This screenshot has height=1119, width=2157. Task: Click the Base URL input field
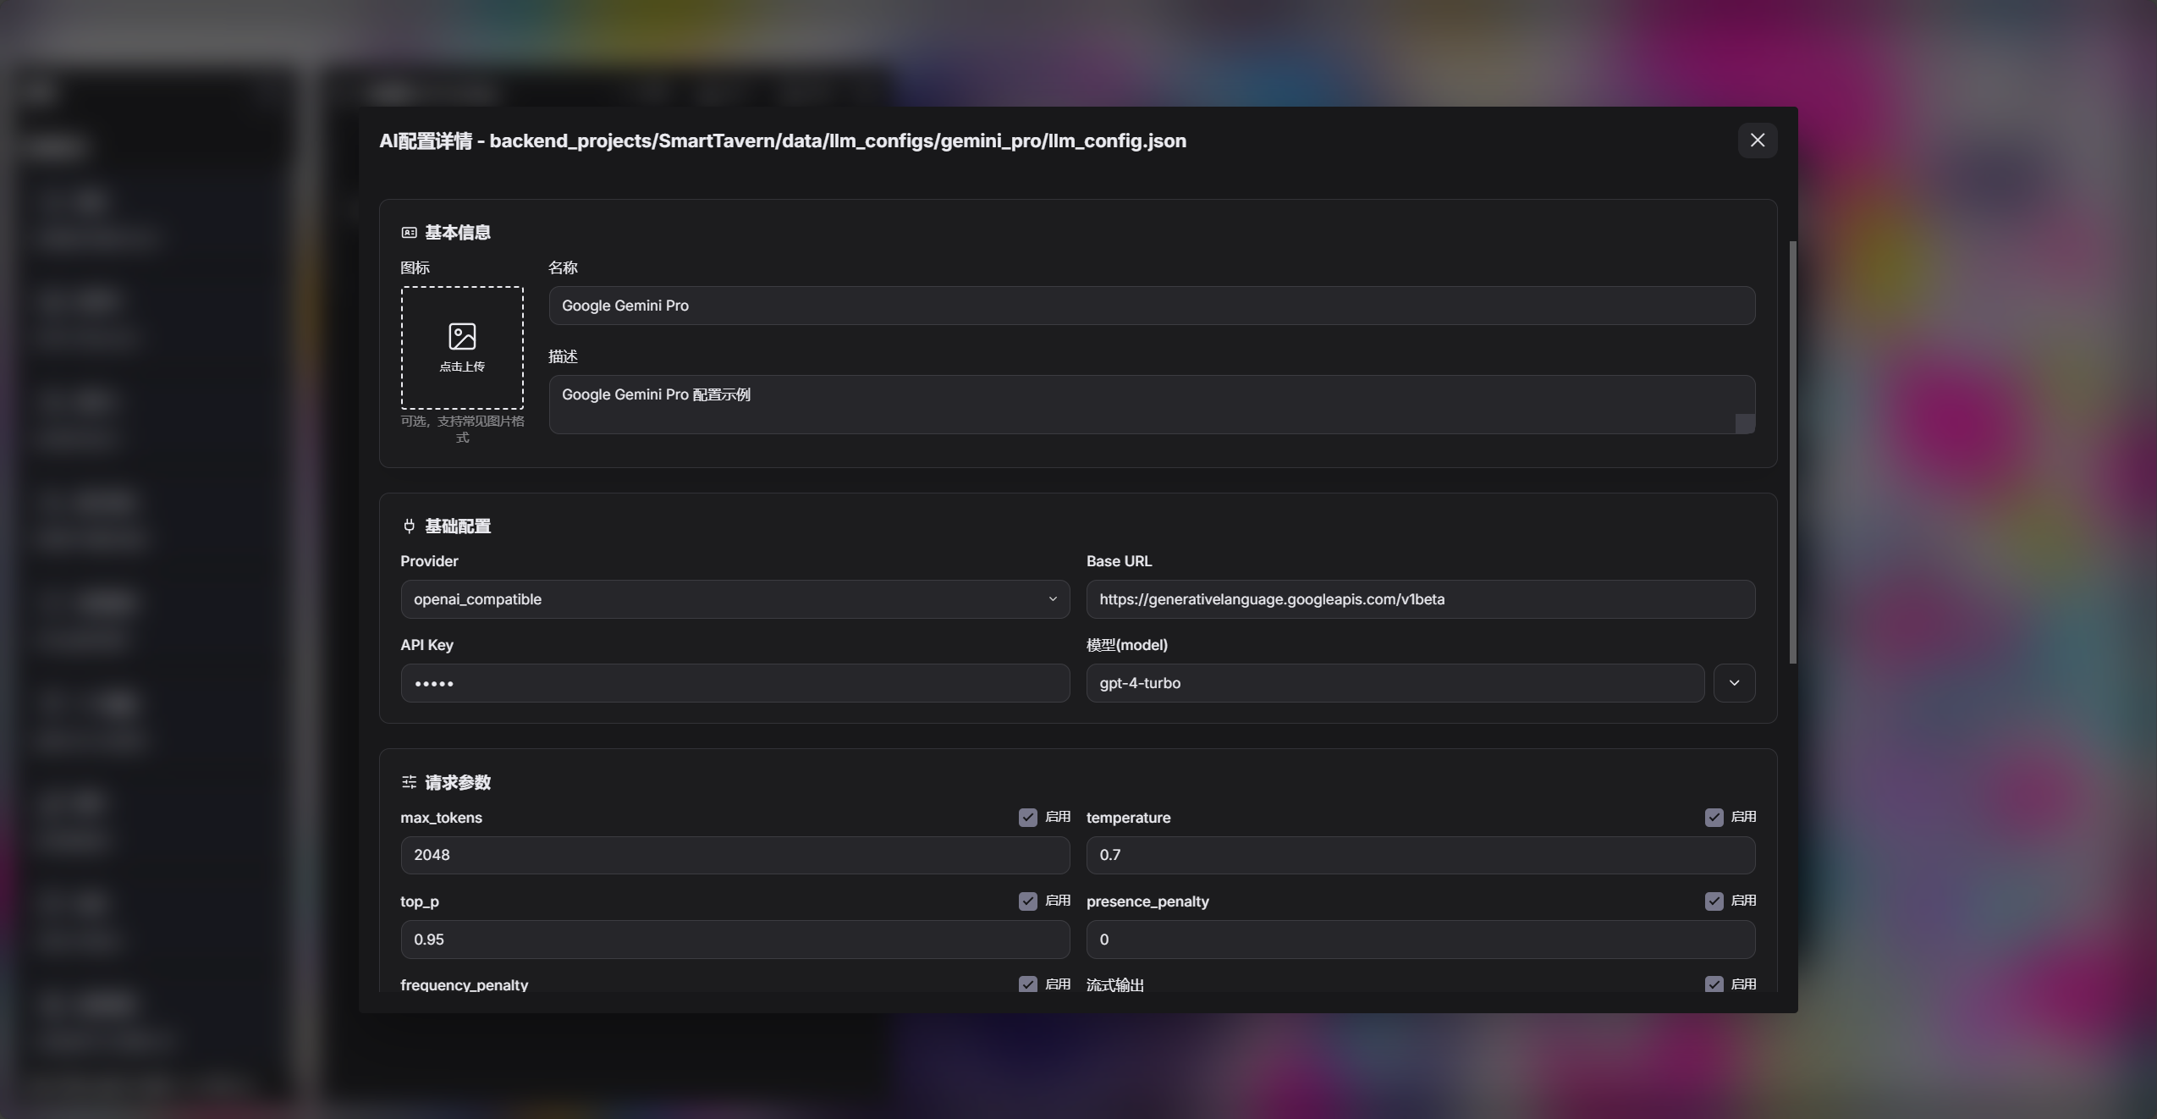pos(1420,599)
